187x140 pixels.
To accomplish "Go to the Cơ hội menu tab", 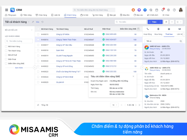I will click(x=84, y=15).
